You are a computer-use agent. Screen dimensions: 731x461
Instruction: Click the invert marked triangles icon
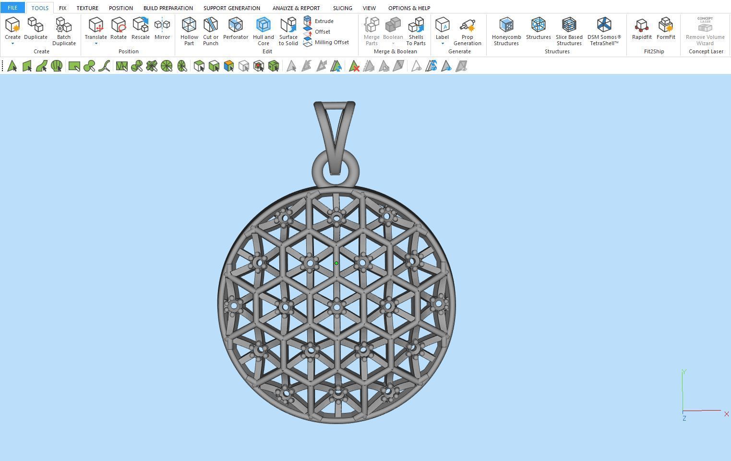click(336, 66)
